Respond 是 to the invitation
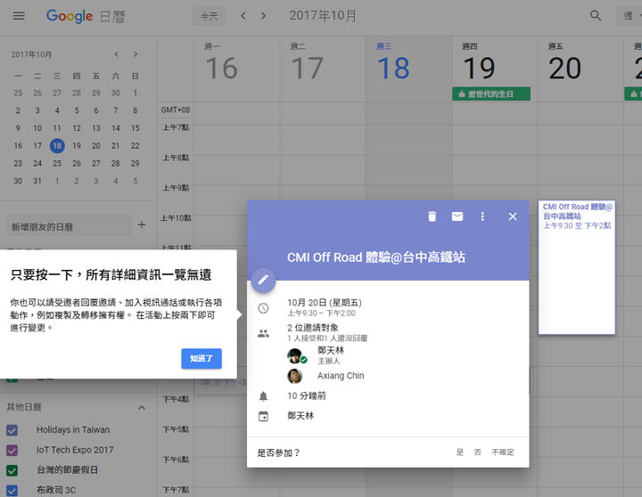Screen dimensions: 642x497 460,452
